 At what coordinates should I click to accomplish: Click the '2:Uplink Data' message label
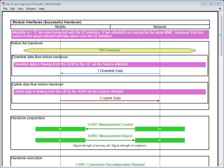click(110, 98)
